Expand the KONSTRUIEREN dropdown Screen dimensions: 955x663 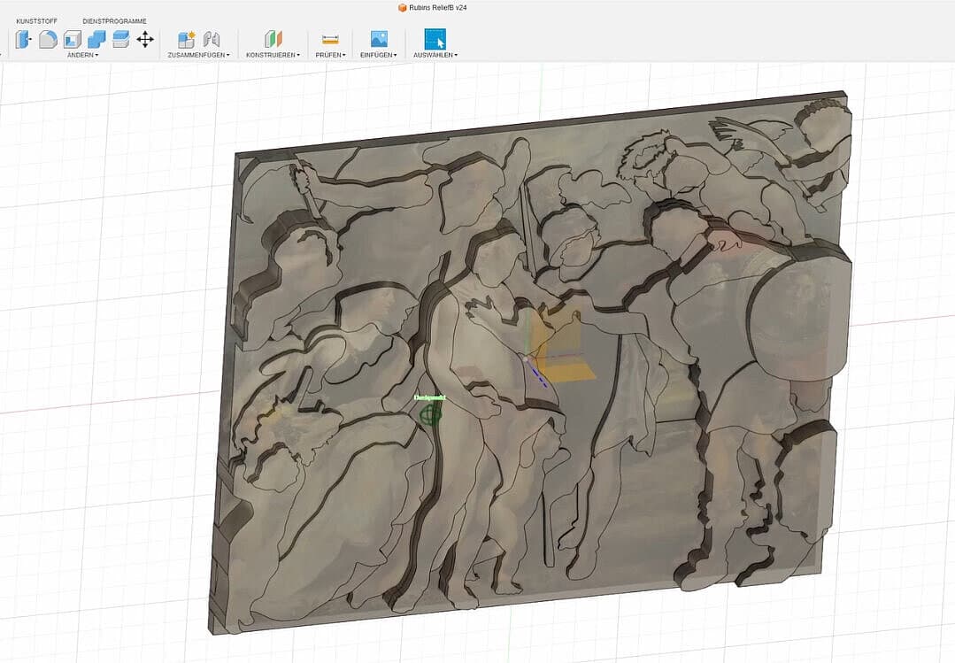[273, 55]
